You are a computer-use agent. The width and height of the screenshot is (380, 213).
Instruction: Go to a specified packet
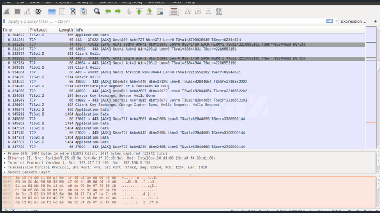pyautogui.click(x=128, y=11)
